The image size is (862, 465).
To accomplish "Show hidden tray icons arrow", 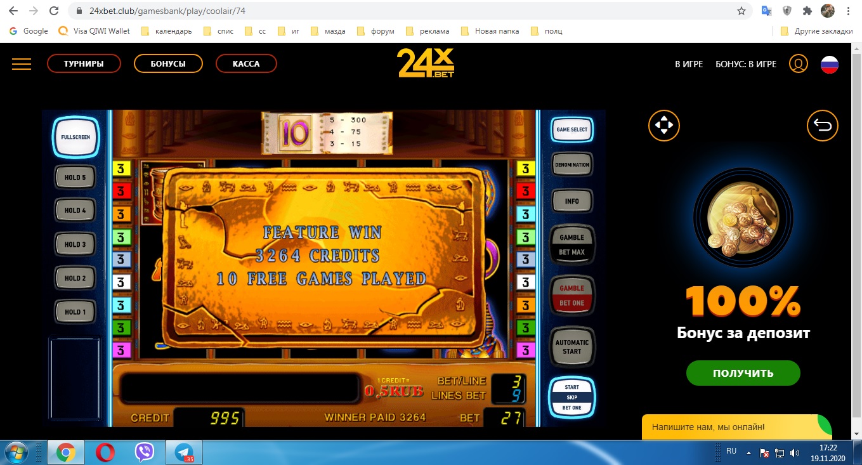I will pyautogui.click(x=749, y=453).
